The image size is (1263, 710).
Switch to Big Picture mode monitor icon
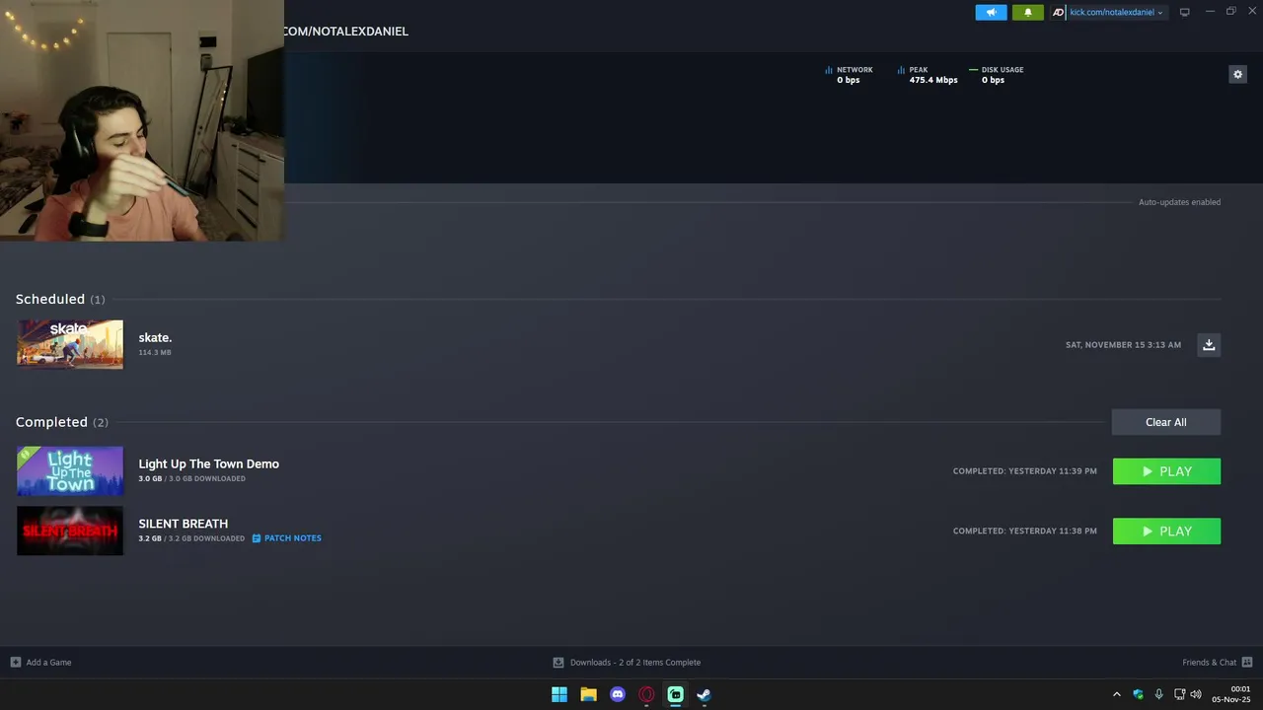pos(1184,12)
